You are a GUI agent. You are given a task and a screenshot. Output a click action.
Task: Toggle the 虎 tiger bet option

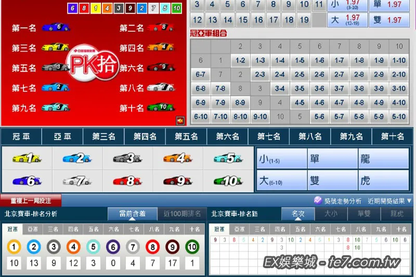tap(384, 181)
